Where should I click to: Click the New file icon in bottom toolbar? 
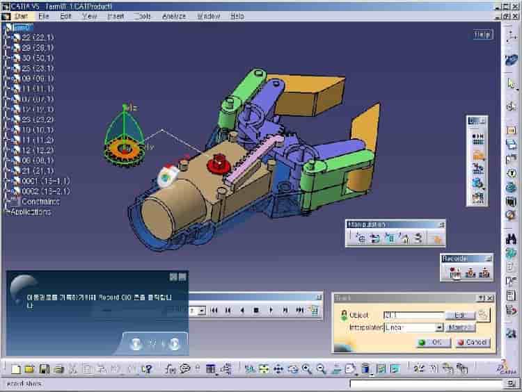pyautogui.click(x=15, y=369)
